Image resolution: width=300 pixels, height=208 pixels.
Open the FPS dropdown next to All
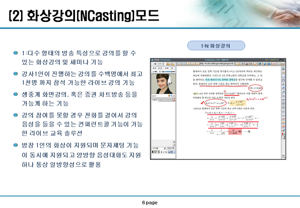161,64
